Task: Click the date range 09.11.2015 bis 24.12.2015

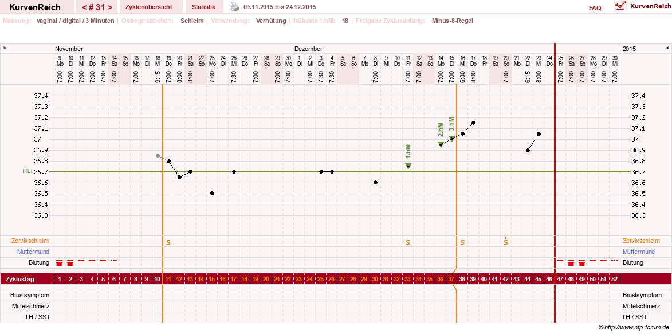Action: [x=280, y=7]
